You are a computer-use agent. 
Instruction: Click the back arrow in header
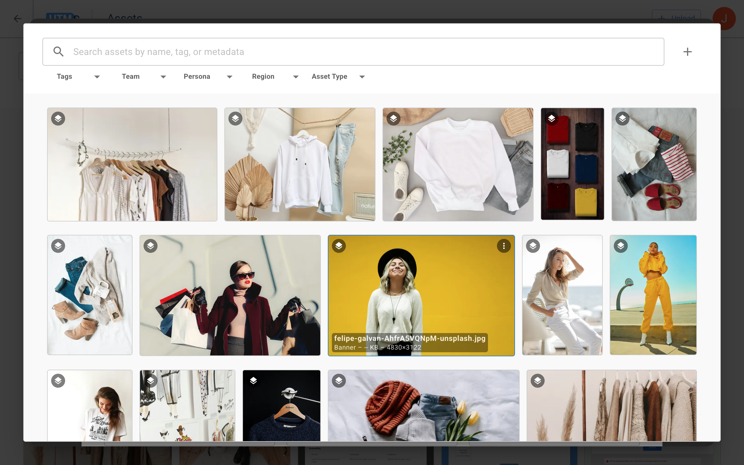17,18
